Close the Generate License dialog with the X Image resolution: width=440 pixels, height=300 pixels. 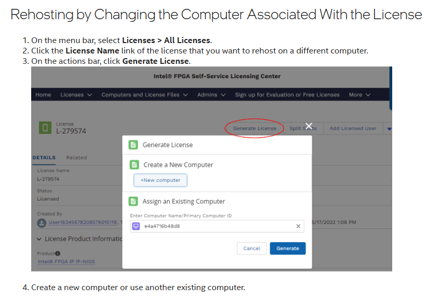pyautogui.click(x=309, y=126)
